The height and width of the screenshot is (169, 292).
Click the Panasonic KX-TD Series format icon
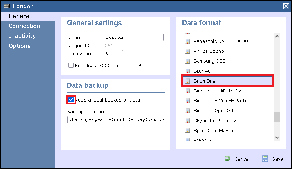(187, 41)
